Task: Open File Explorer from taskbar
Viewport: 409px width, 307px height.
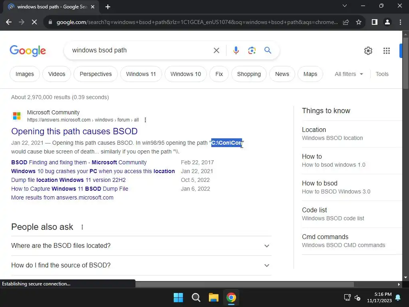Action: (213, 297)
